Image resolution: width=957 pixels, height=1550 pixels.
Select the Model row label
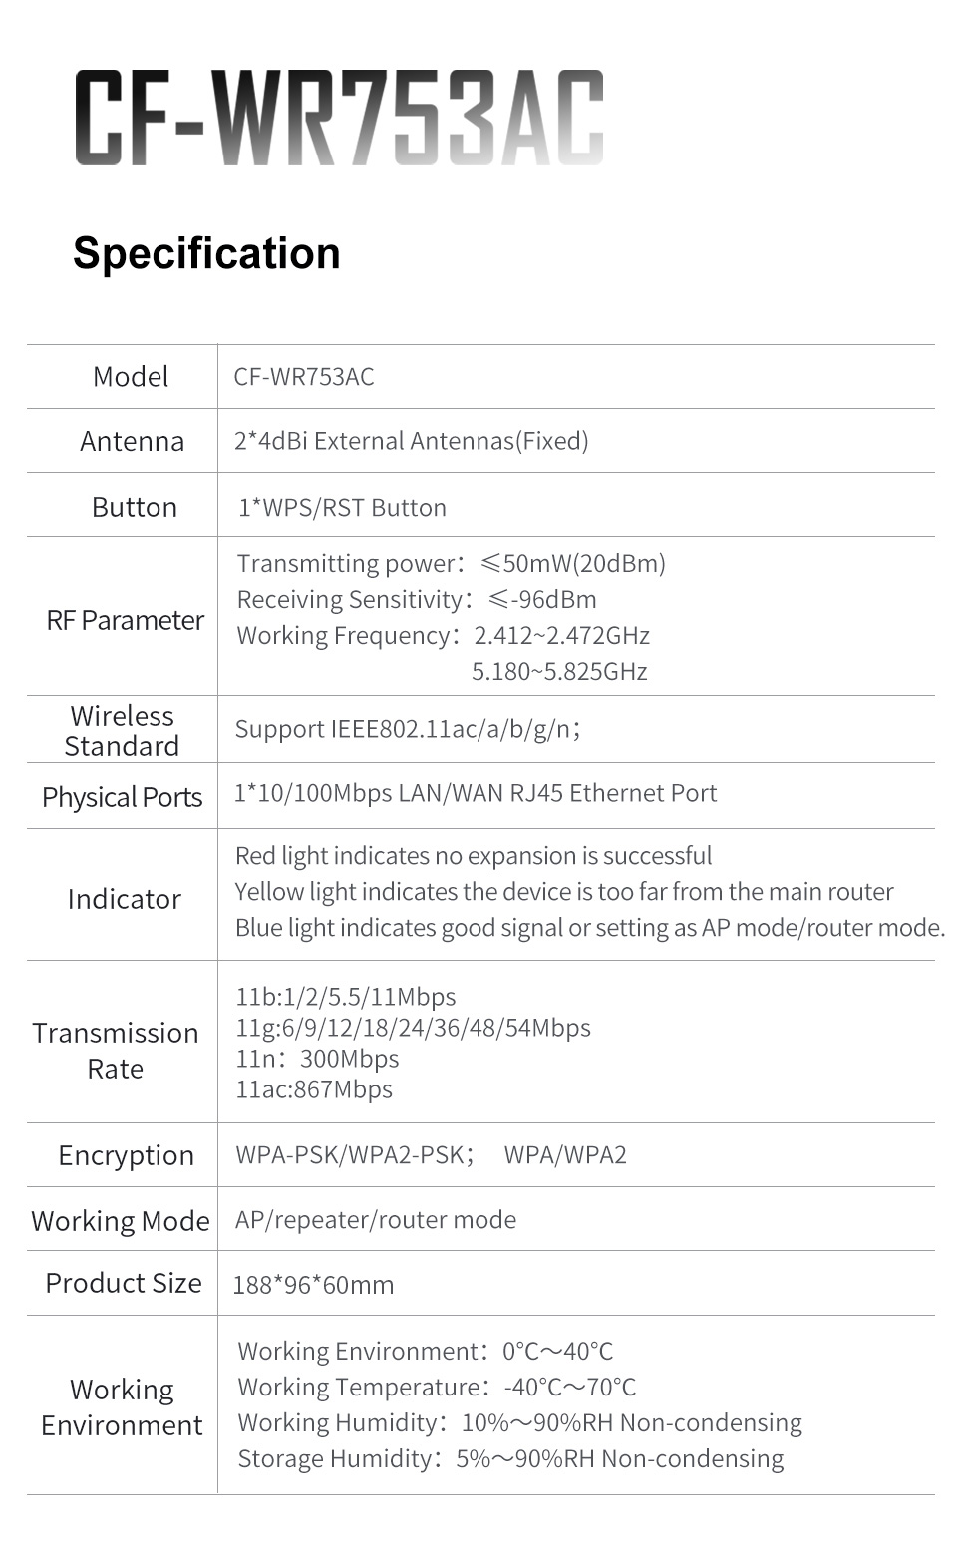click(x=131, y=377)
